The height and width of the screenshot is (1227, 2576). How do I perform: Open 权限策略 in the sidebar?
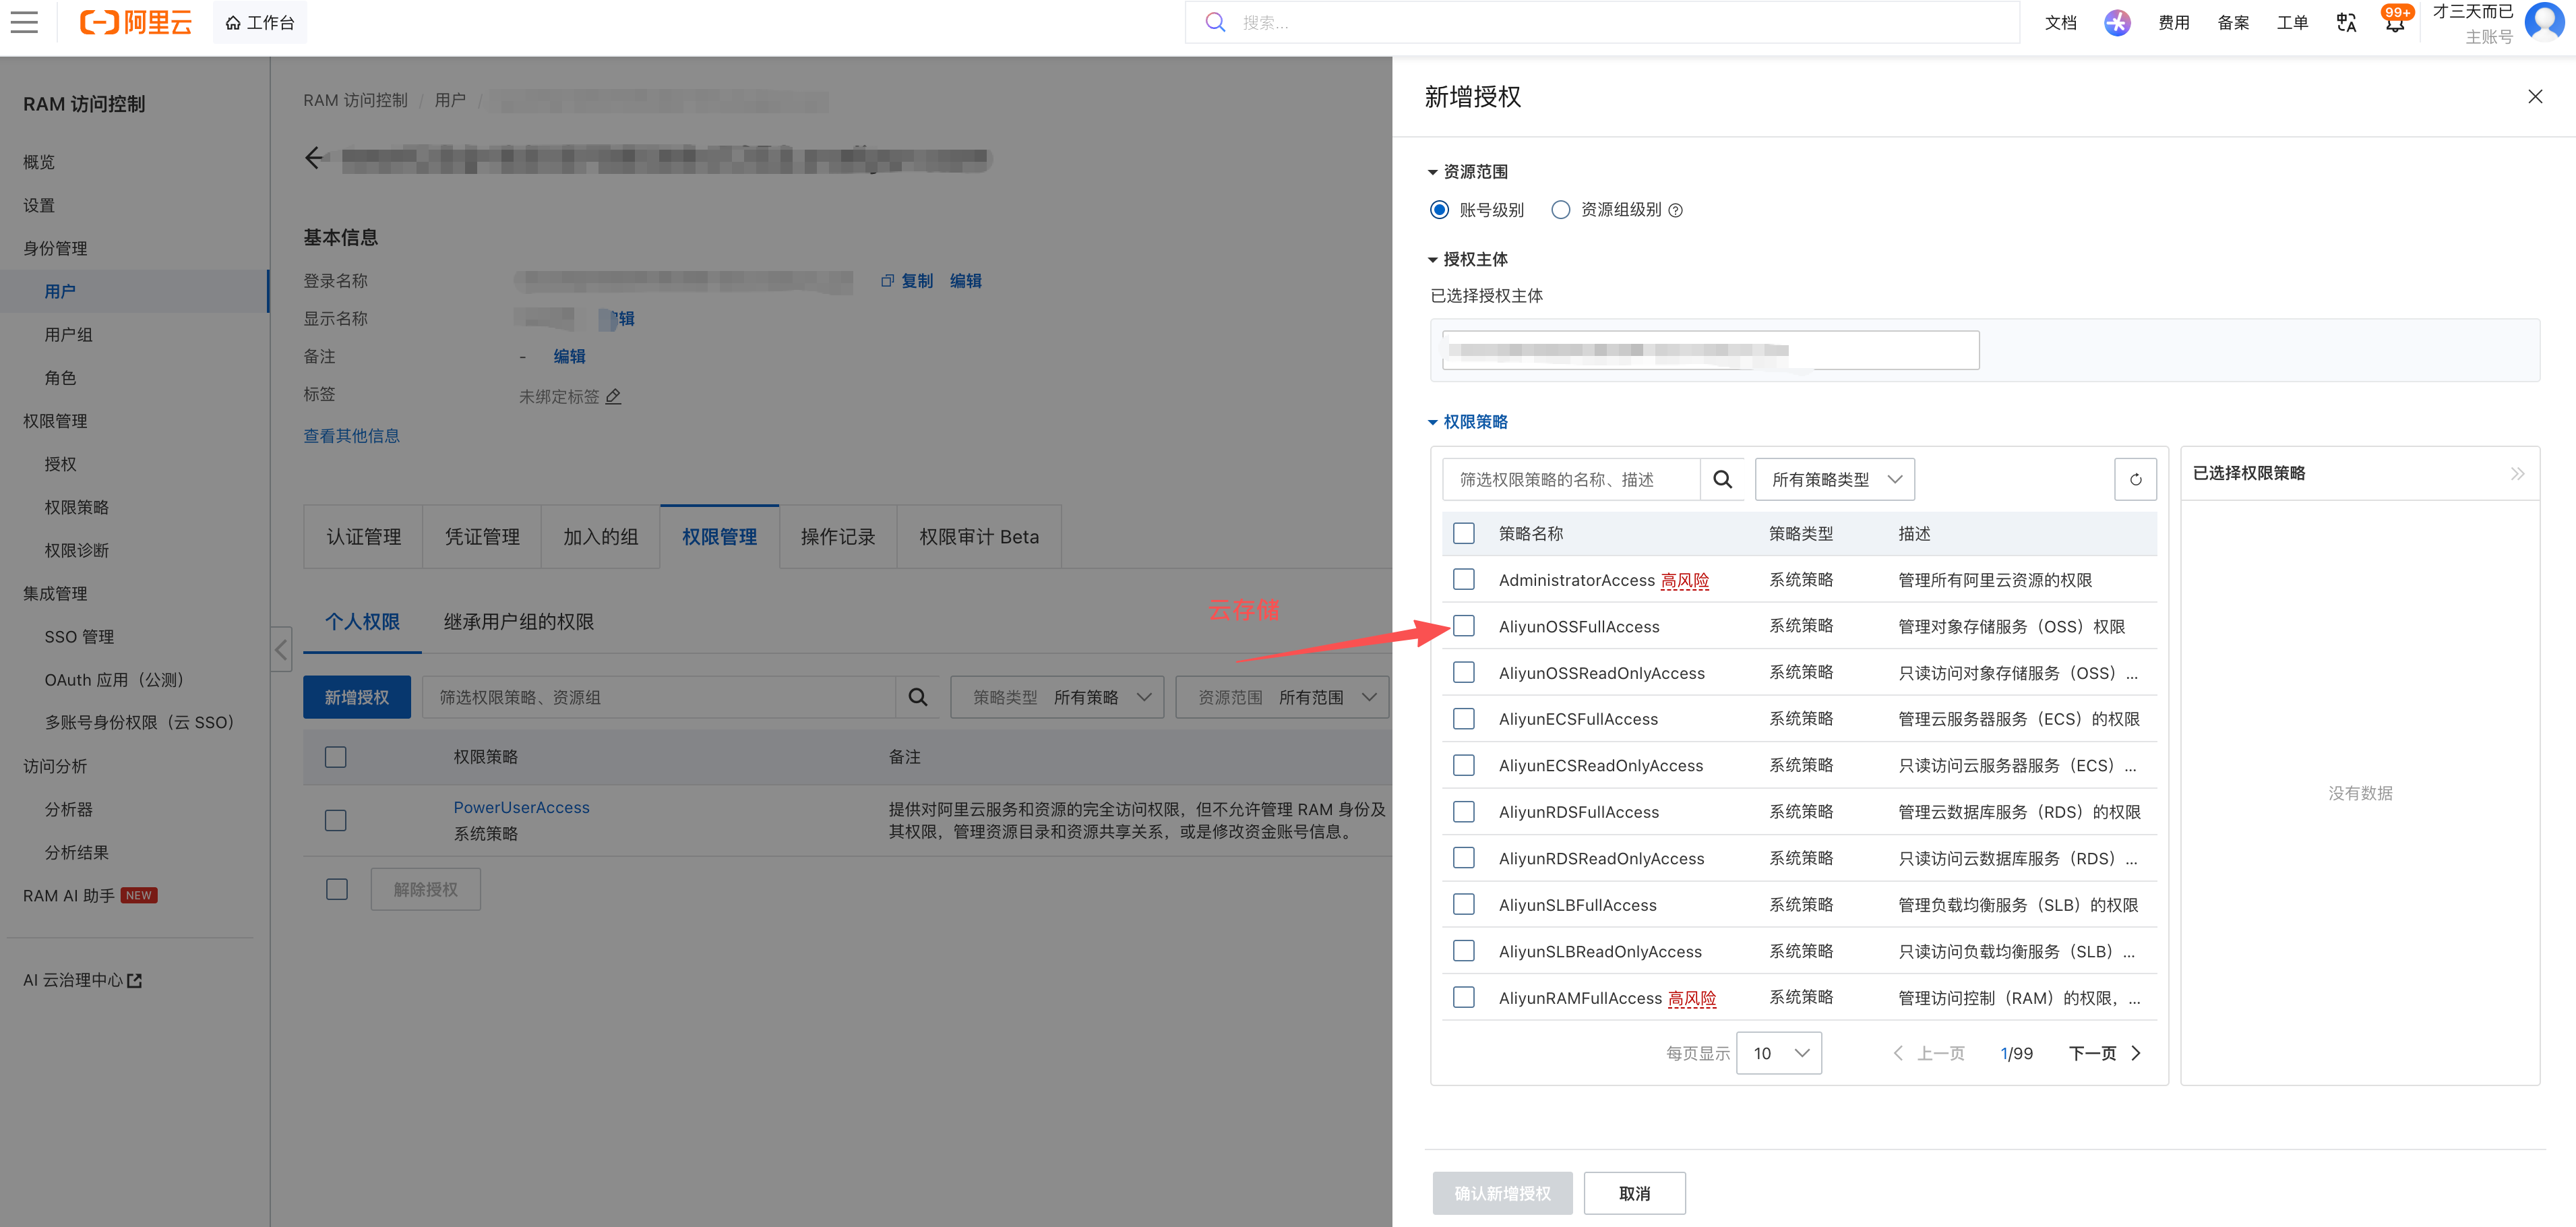[x=77, y=507]
